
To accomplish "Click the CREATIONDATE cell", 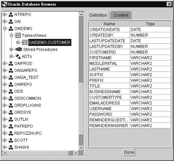I will pos(109,30).
